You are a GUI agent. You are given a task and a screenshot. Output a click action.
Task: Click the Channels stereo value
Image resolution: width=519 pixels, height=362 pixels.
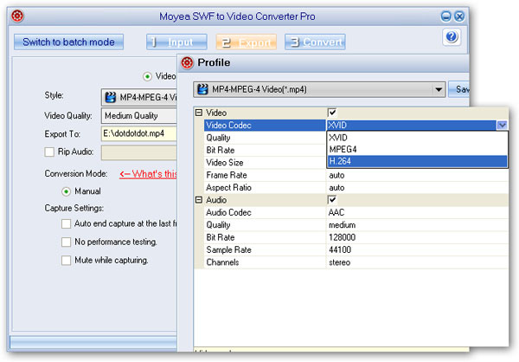[x=339, y=262]
